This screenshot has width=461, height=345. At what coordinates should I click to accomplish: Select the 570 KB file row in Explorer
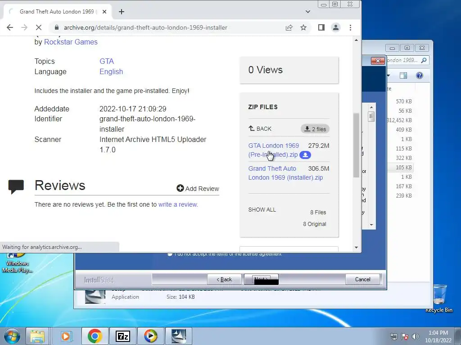click(400, 101)
